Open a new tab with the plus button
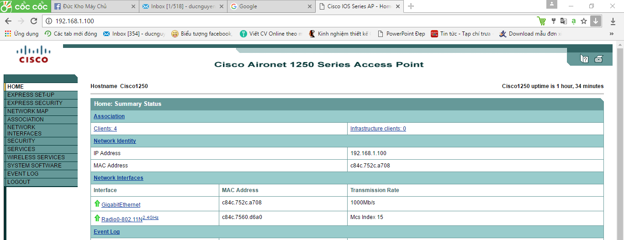Screen dimensions: 624x240 411,6
